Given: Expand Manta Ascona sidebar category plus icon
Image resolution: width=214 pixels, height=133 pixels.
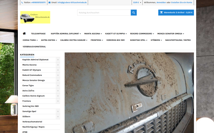Looking at the screenshot, I should point(58,65).
